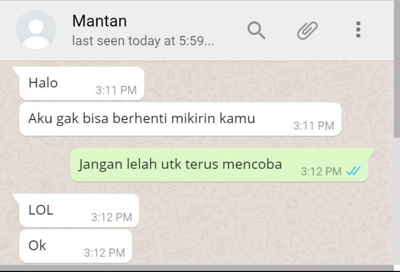Click empty chat wallpaper beside LOL message
The height and width of the screenshot is (272, 400).
[x=255, y=212]
